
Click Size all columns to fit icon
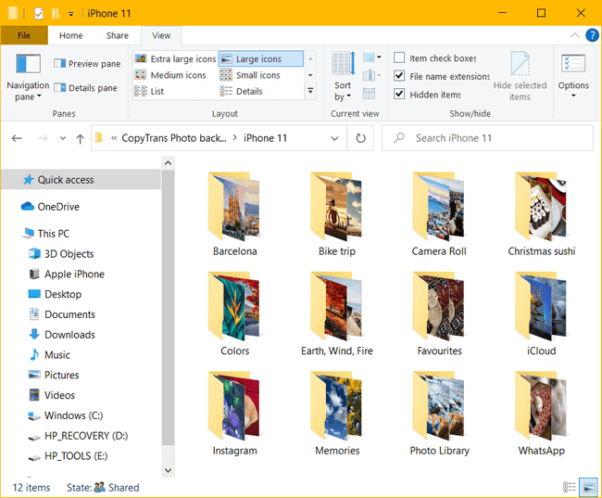click(369, 94)
